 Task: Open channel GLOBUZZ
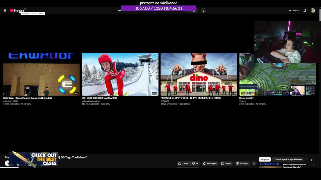pos(165,101)
